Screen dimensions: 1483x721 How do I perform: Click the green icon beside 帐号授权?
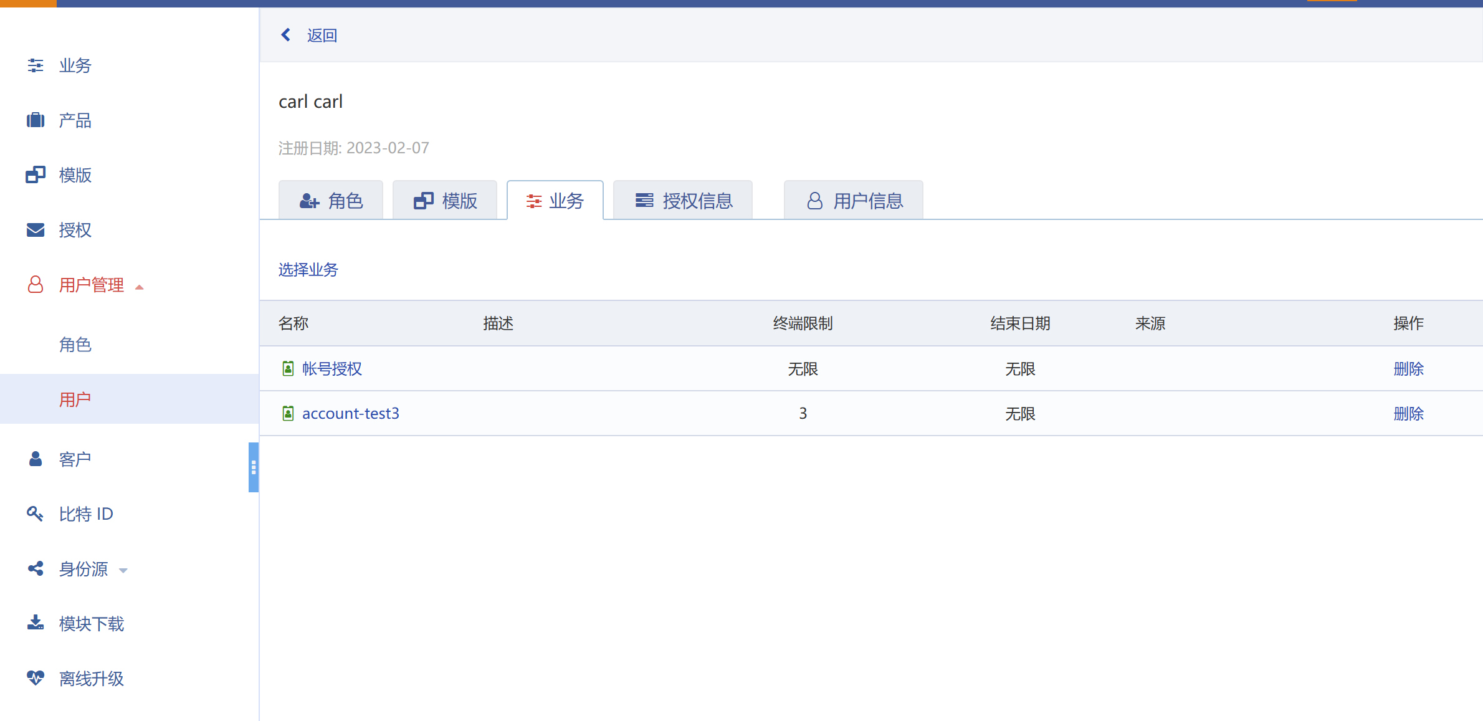pyautogui.click(x=288, y=369)
